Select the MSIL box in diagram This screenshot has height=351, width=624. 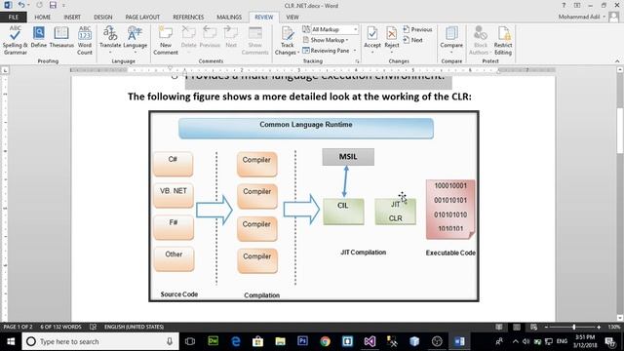pos(348,157)
